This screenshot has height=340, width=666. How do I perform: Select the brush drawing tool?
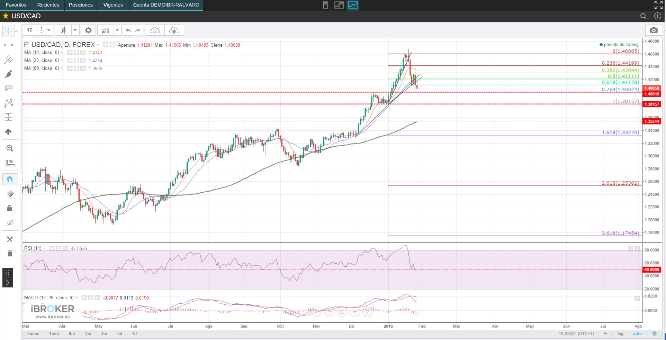click(9, 74)
